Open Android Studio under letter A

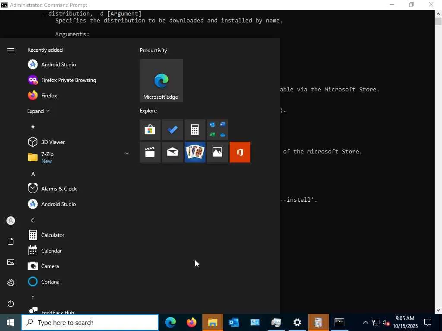pos(79,204)
